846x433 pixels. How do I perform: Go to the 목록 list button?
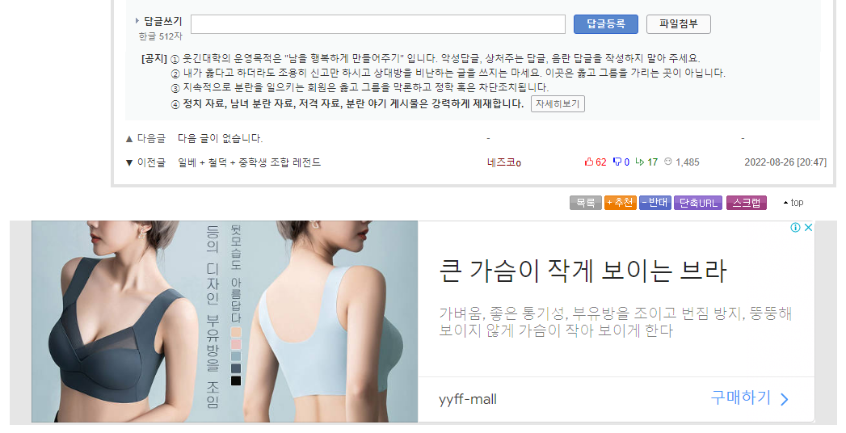[x=585, y=203]
